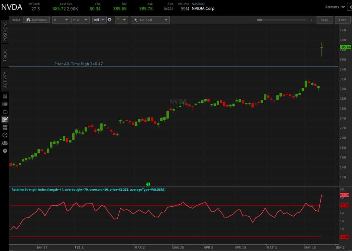
Task: Click the JUN 2 date axis label
Action: coord(340,247)
